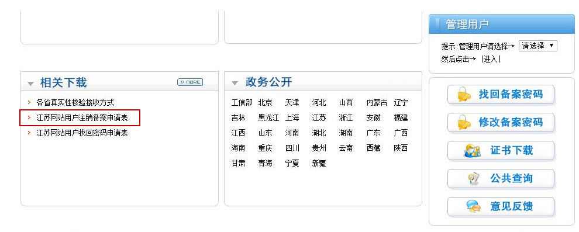Select 湖南 in 政务公开
579x232 pixels.
[346, 133]
